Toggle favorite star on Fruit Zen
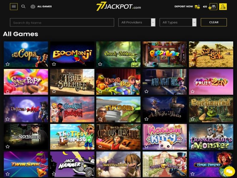Screen dimensions: 237x178 tap(192, 92)
